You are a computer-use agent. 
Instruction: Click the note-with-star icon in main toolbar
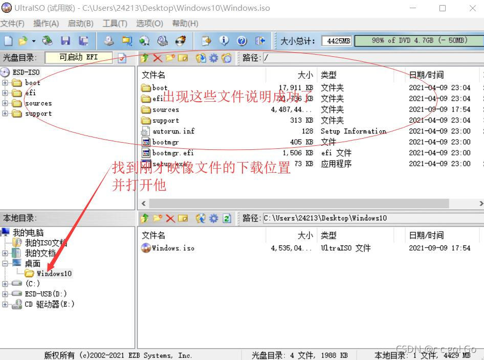click(x=206, y=41)
